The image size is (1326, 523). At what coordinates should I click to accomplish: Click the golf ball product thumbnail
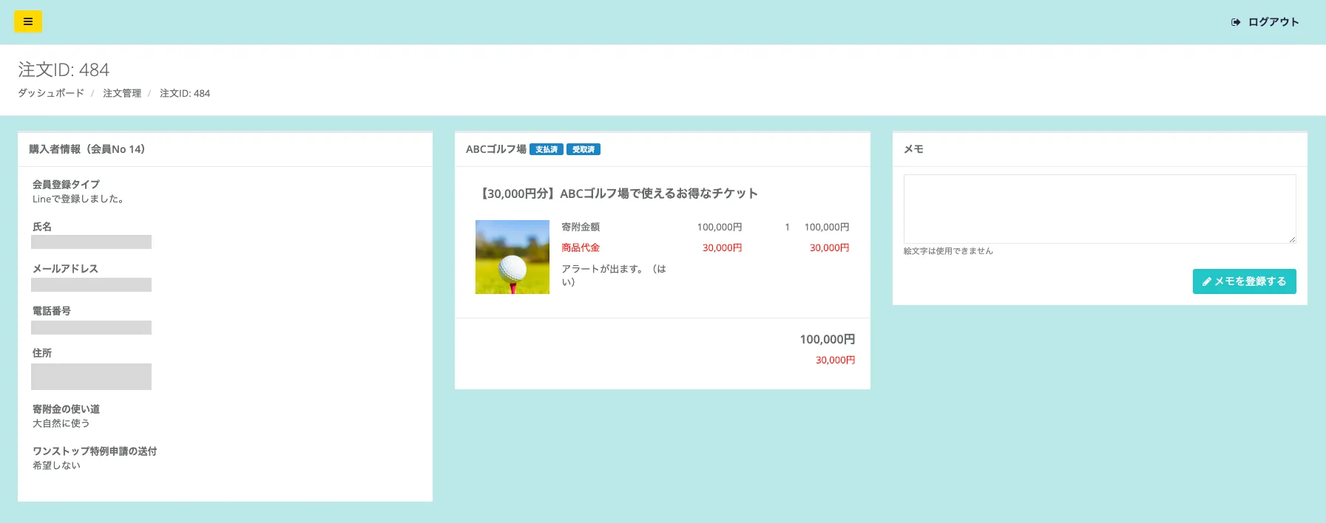click(x=513, y=257)
